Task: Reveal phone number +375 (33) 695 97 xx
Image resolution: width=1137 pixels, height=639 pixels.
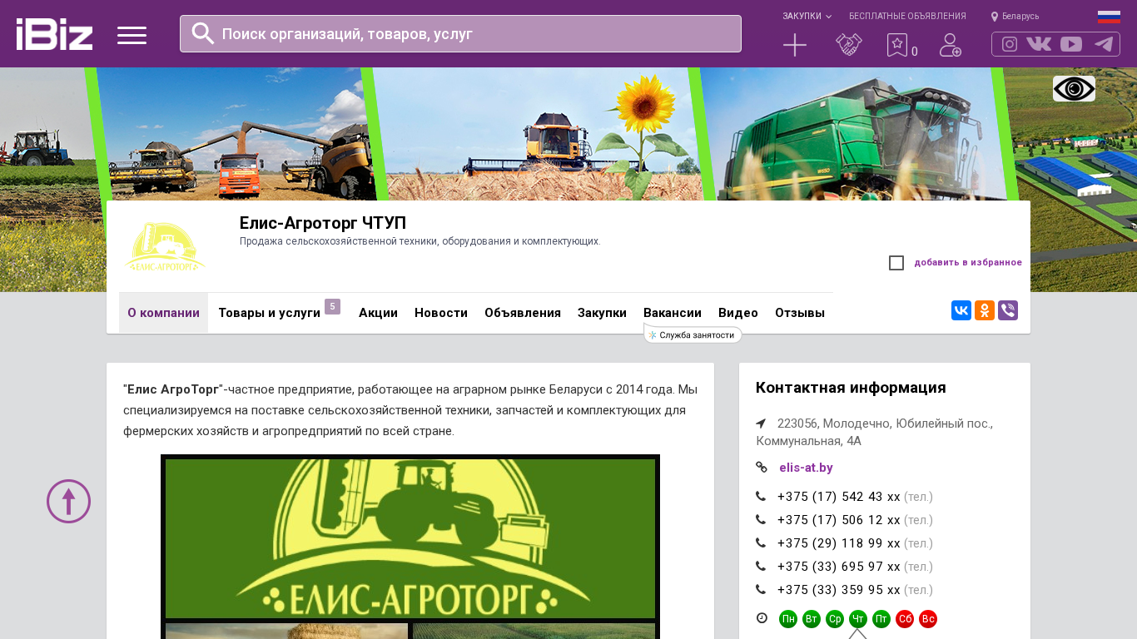Action: [839, 567]
